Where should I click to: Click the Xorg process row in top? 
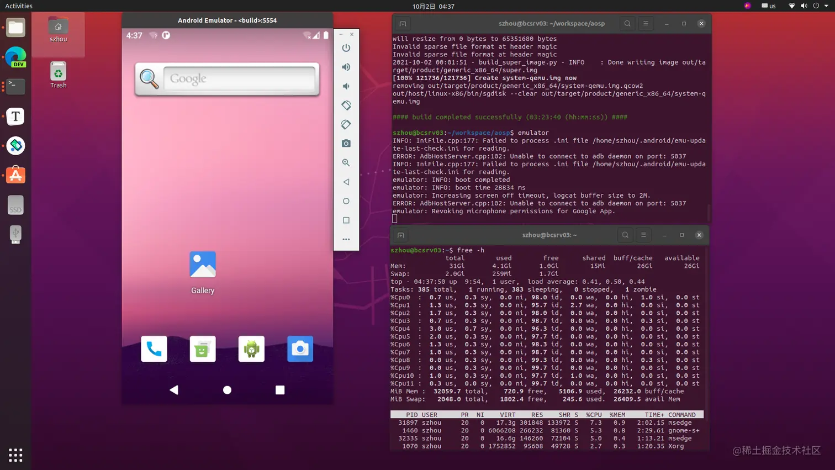point(547,446)
